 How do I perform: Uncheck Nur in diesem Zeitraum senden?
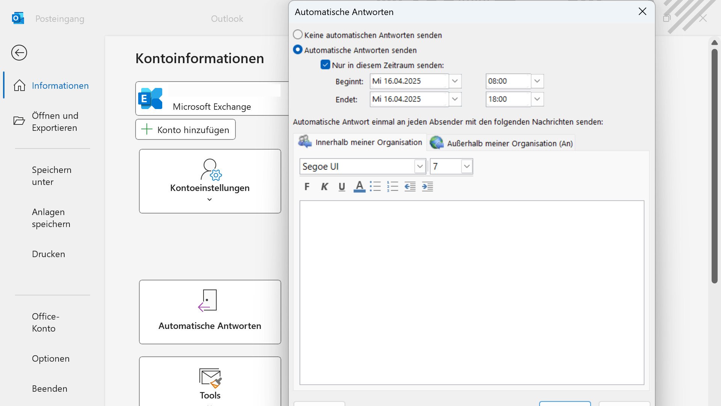[326, 65]
